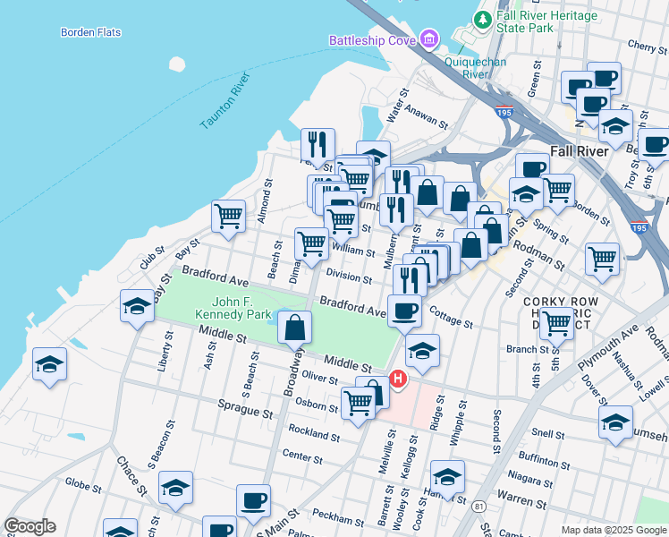Viewport: 669px width, 537px height.
Task: Select the Sprague St label
Action: click(x=245, y=409)
